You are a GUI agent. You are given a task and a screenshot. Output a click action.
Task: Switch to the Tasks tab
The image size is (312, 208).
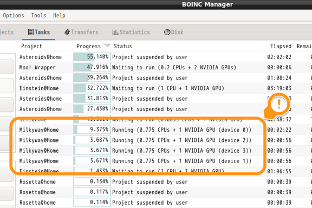(39, 32)
